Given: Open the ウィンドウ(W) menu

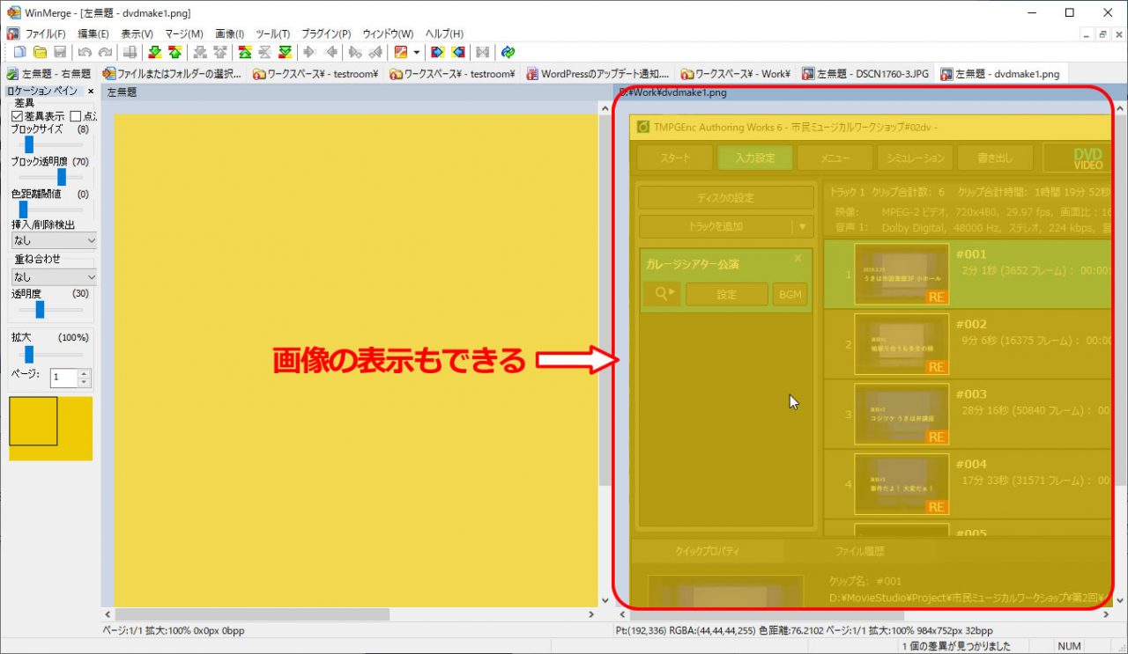Looking at the screenshot, I should point(388,33).
